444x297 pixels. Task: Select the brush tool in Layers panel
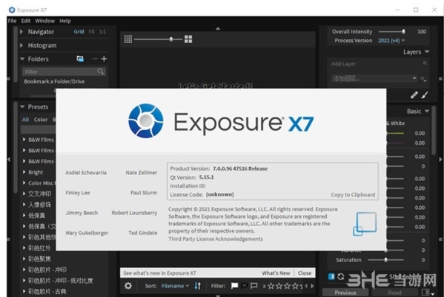point(425,95)
